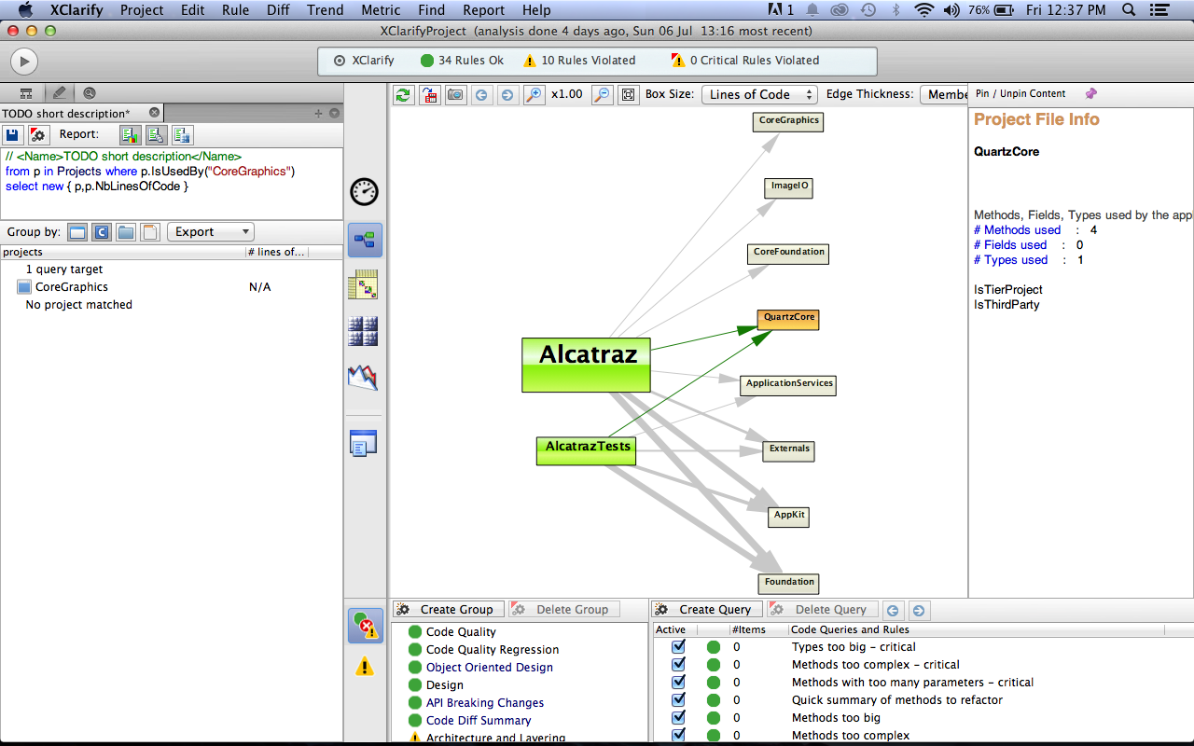Navigate forward in queries list

point(919,610)
